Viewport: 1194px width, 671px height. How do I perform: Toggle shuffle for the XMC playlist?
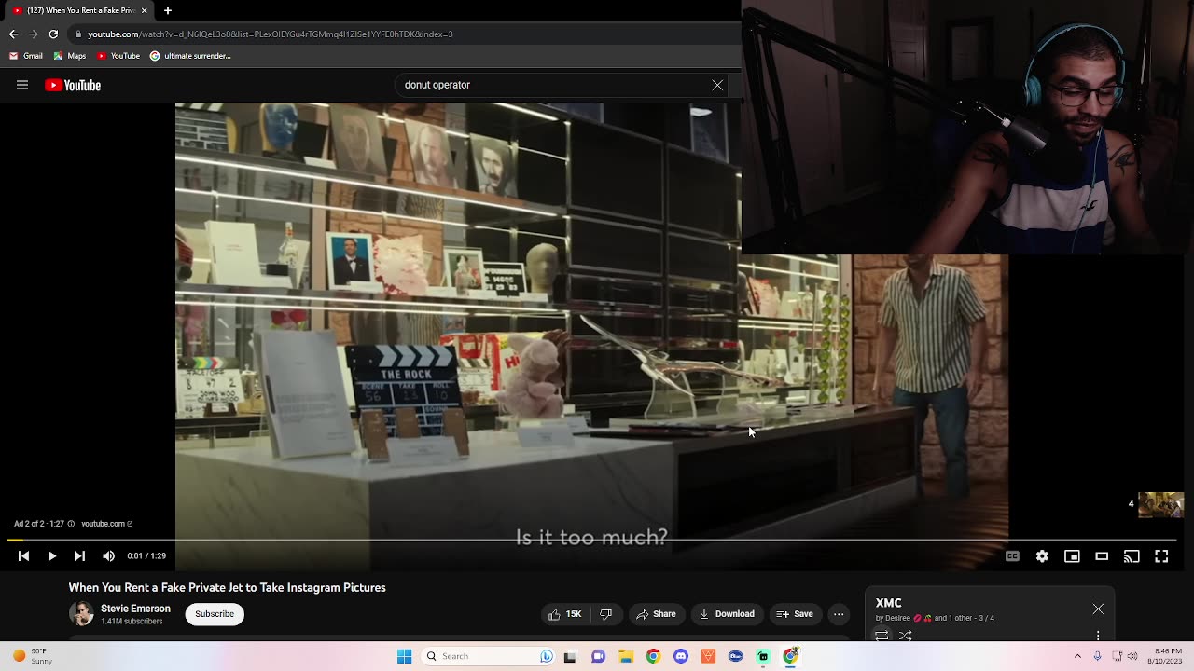tap(906, 636)
